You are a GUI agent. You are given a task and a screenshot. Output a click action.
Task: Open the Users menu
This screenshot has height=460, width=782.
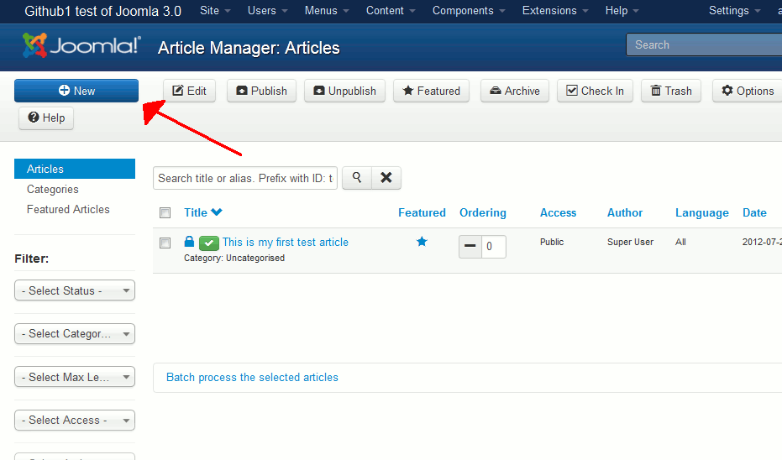tap(267, 10)
